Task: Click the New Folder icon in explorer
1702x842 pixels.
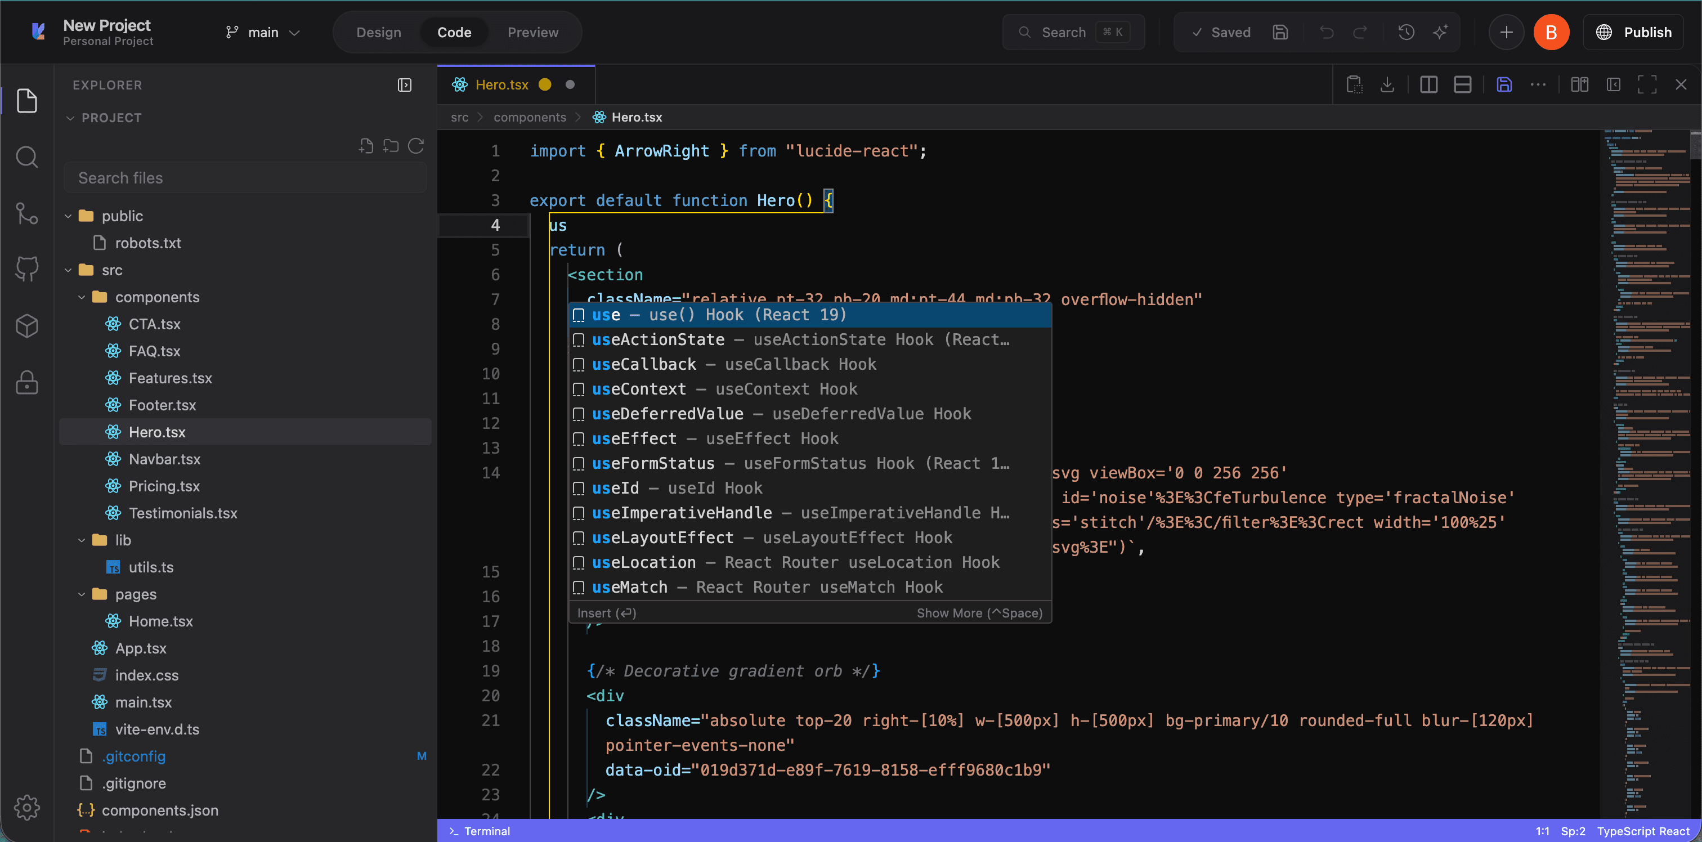Action: point(391,146)
